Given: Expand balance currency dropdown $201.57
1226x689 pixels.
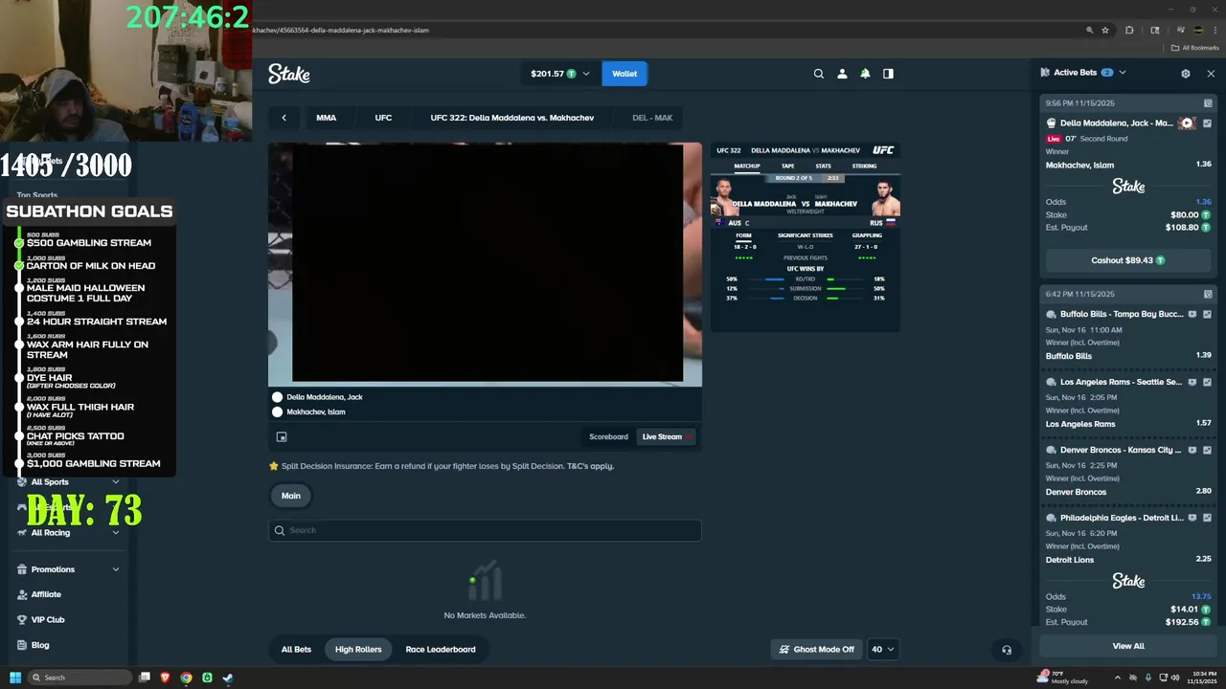Looking at the screenshot, I should [559, 74].
